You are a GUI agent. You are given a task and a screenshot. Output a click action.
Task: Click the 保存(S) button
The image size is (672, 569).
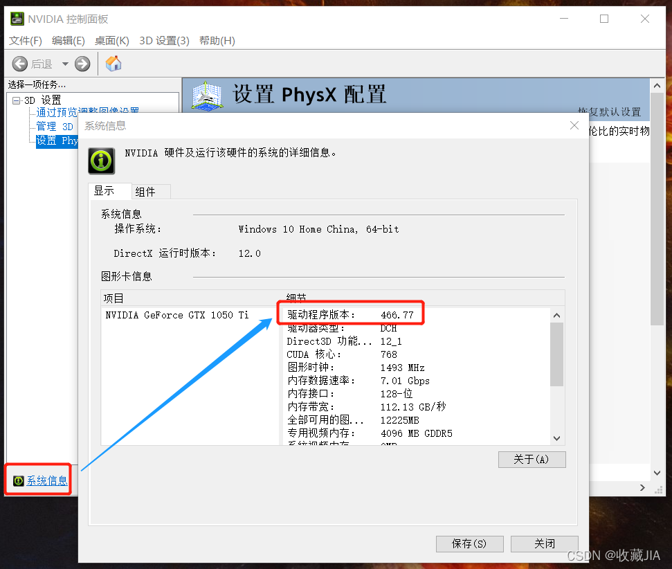(x=470, y=543)
